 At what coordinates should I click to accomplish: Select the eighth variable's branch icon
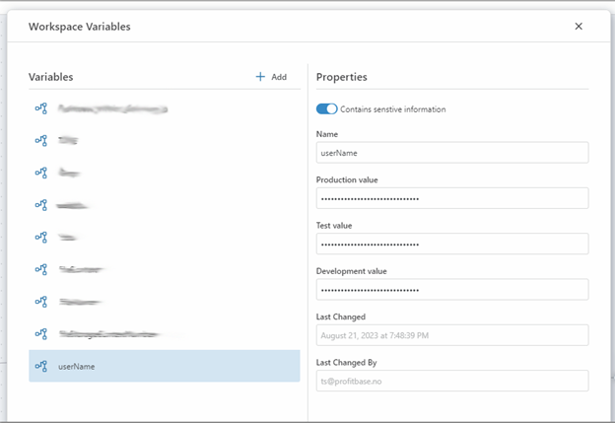[x=41, y=333]
